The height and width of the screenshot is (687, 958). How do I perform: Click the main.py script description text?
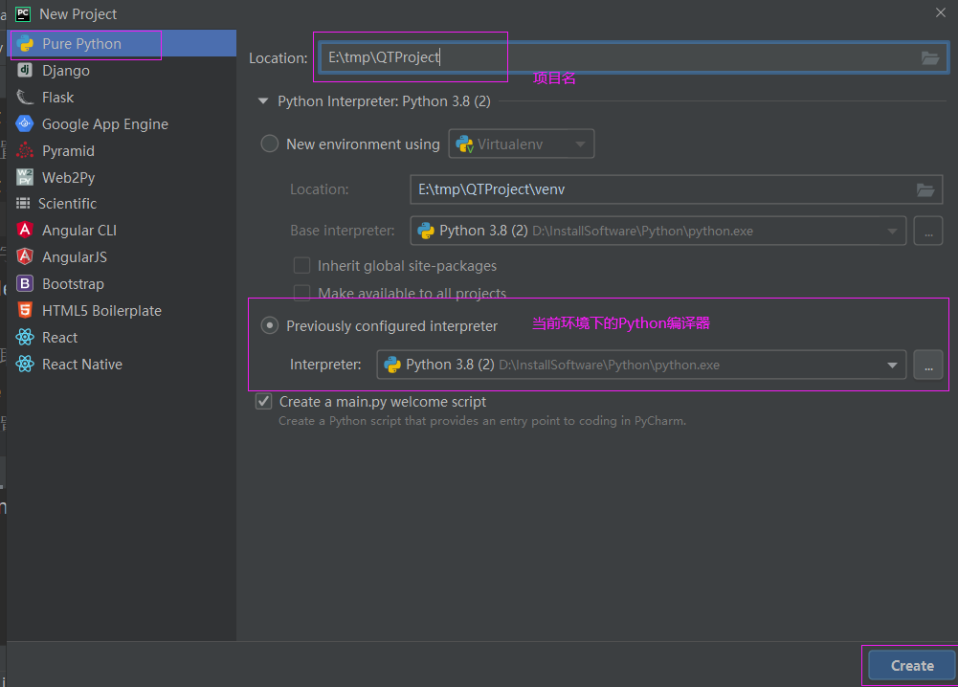[x=482, y=421]
